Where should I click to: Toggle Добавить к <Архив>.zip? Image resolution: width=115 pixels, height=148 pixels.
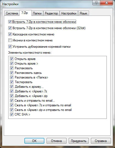click(x=12, y=96)
